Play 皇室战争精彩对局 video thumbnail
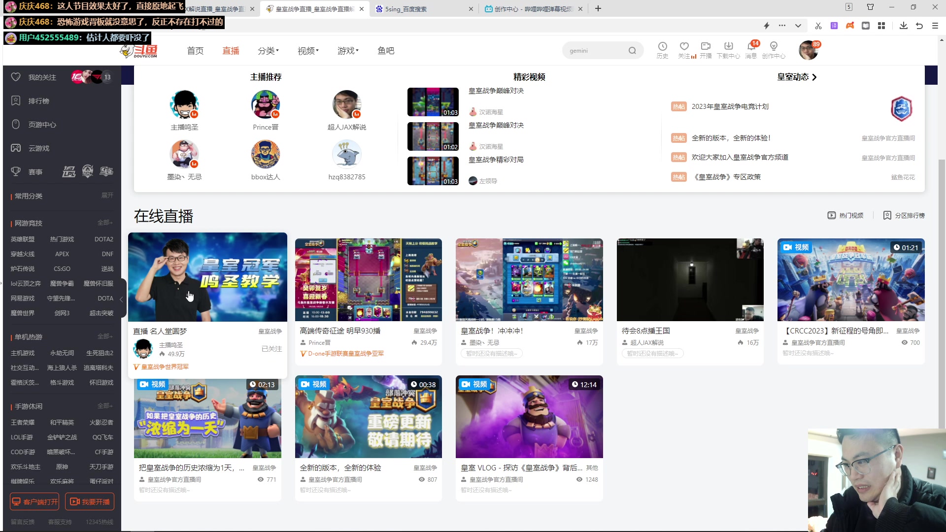 (433, 171)
